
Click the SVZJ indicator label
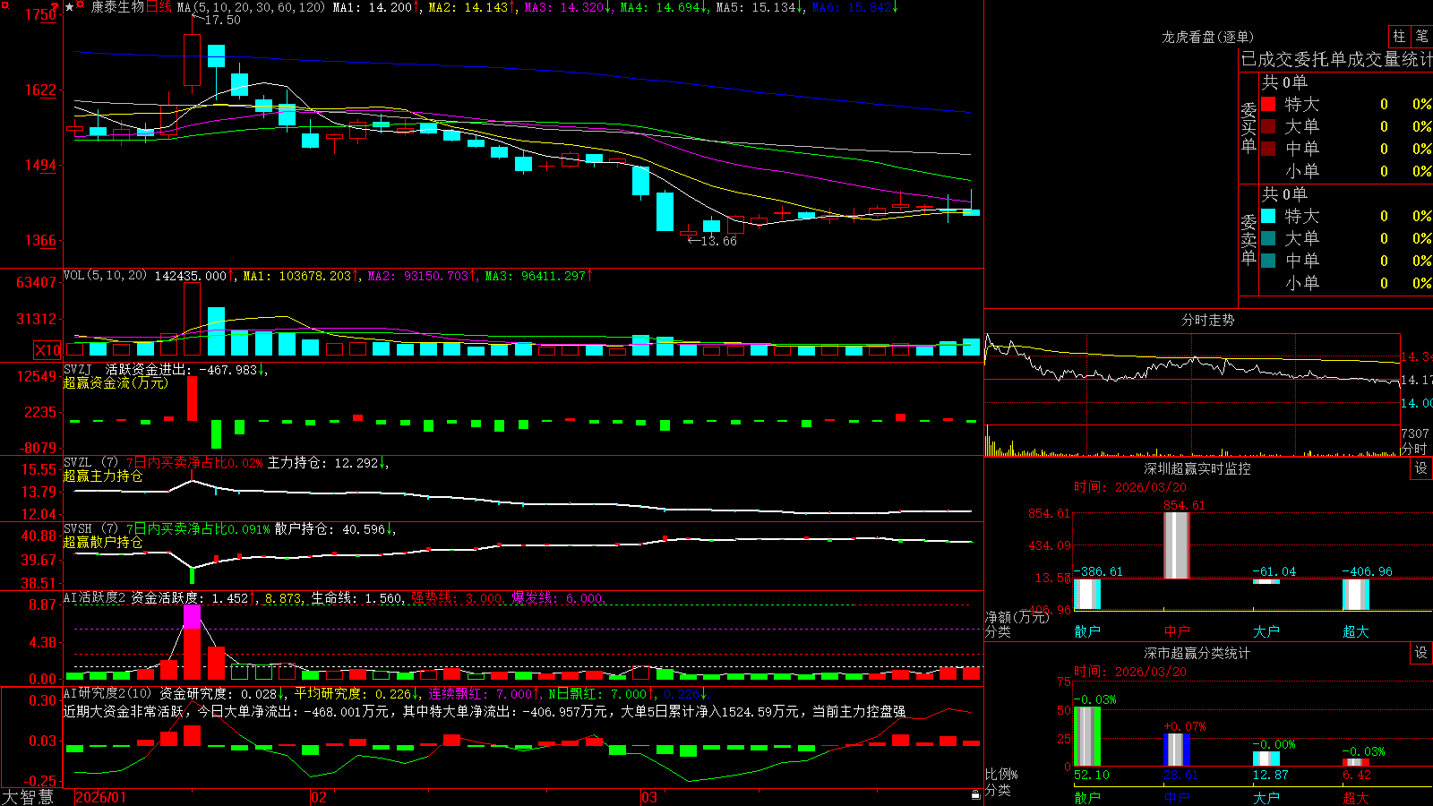[x=78, y=369]
